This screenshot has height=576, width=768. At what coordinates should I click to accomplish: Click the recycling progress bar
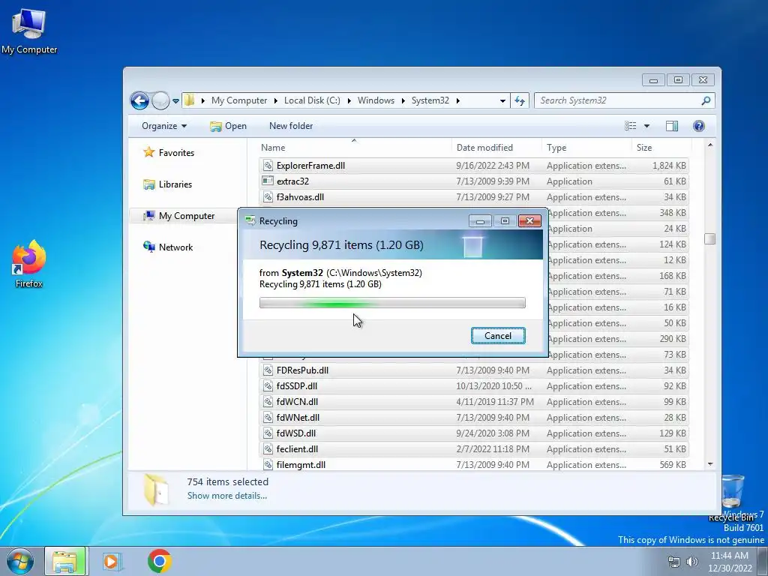click(392, 303)
